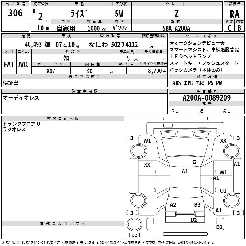Click the アルミ equipment label
Viewport: 246px width, 246px height.
tap(200, 83)
